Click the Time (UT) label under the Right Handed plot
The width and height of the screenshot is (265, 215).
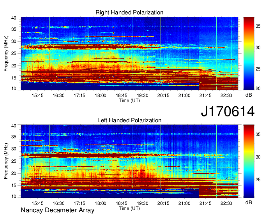(x=129, y=100)
